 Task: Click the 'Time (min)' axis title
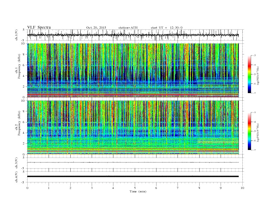click(x=138, y=191)
